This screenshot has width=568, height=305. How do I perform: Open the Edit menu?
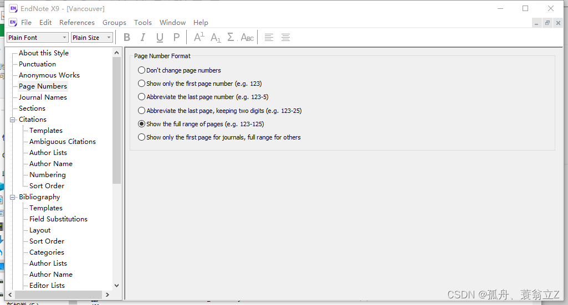(x=45, y=23)
